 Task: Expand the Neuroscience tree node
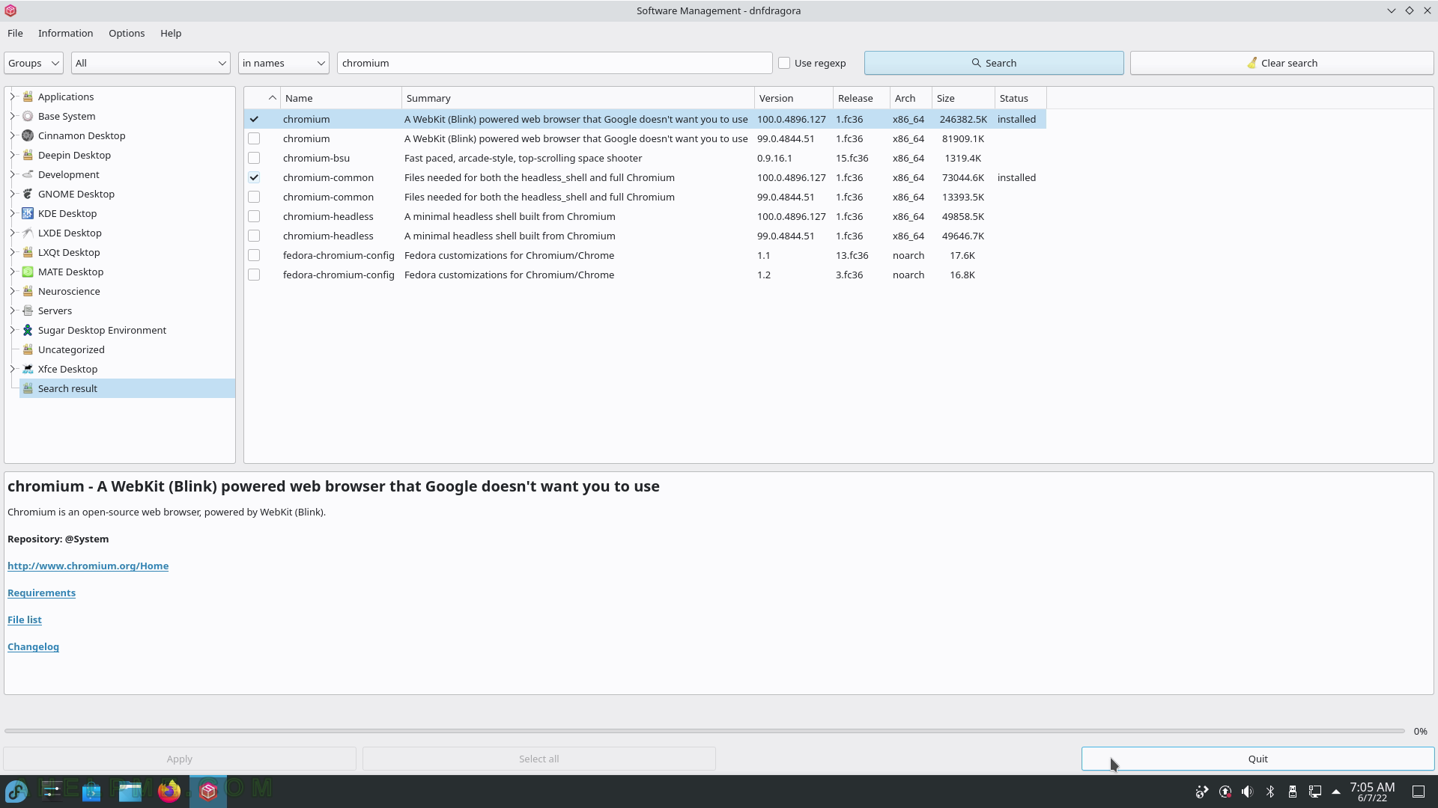coord(12,291)
